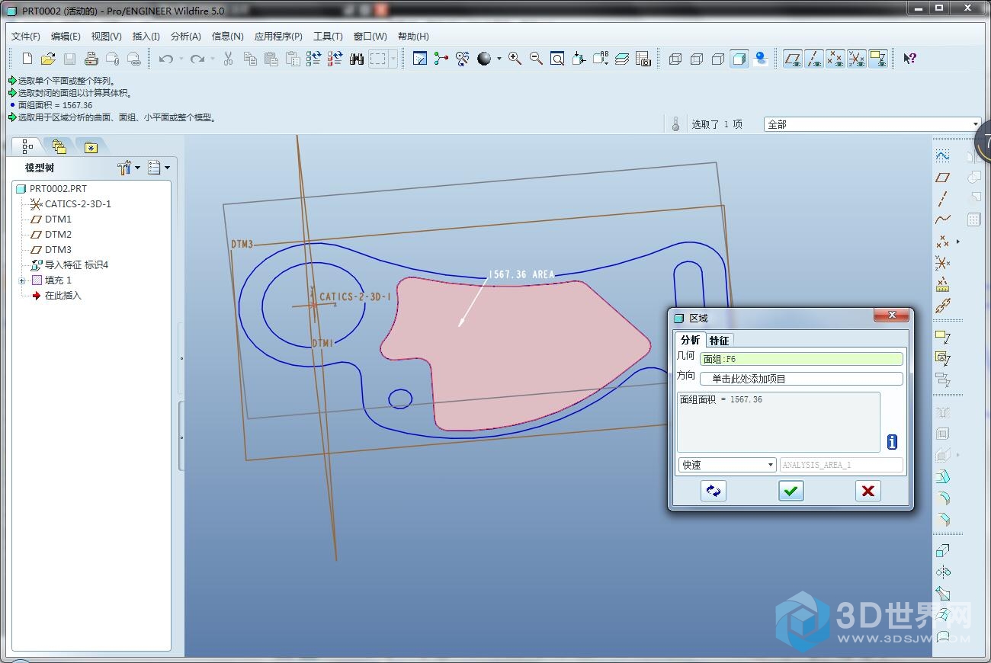
Task: Switch to hidden line display
Action: pos(696,59)
